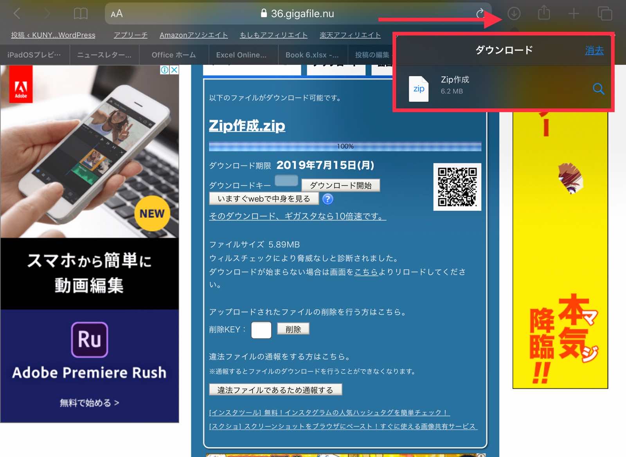Open the ギガスタなら10倍速 link
This screenshot has width=626, height=457.
[297, 216]
